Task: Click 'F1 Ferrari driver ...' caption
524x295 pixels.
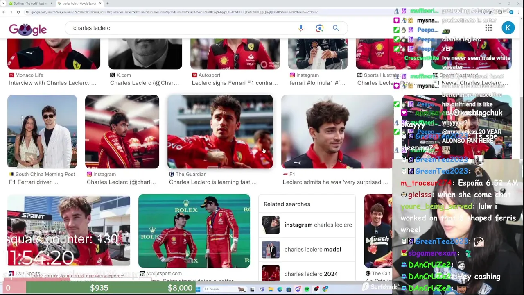Action: (34, 182)
